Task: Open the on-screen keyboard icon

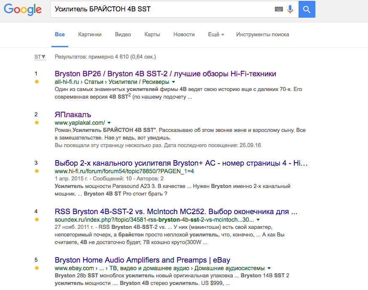Action: (x=279, y=9)
